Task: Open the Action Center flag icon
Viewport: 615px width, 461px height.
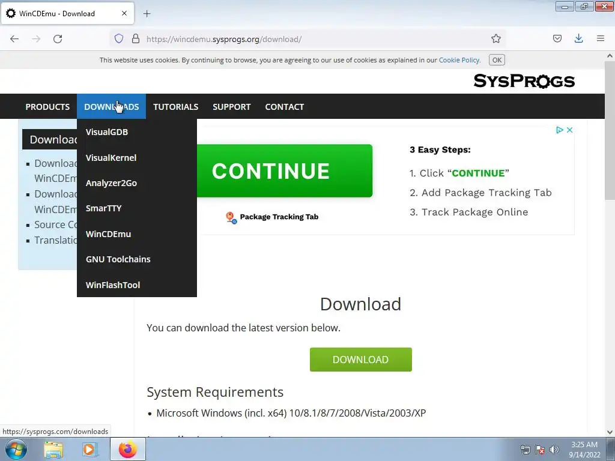Action: coord(540,450)
